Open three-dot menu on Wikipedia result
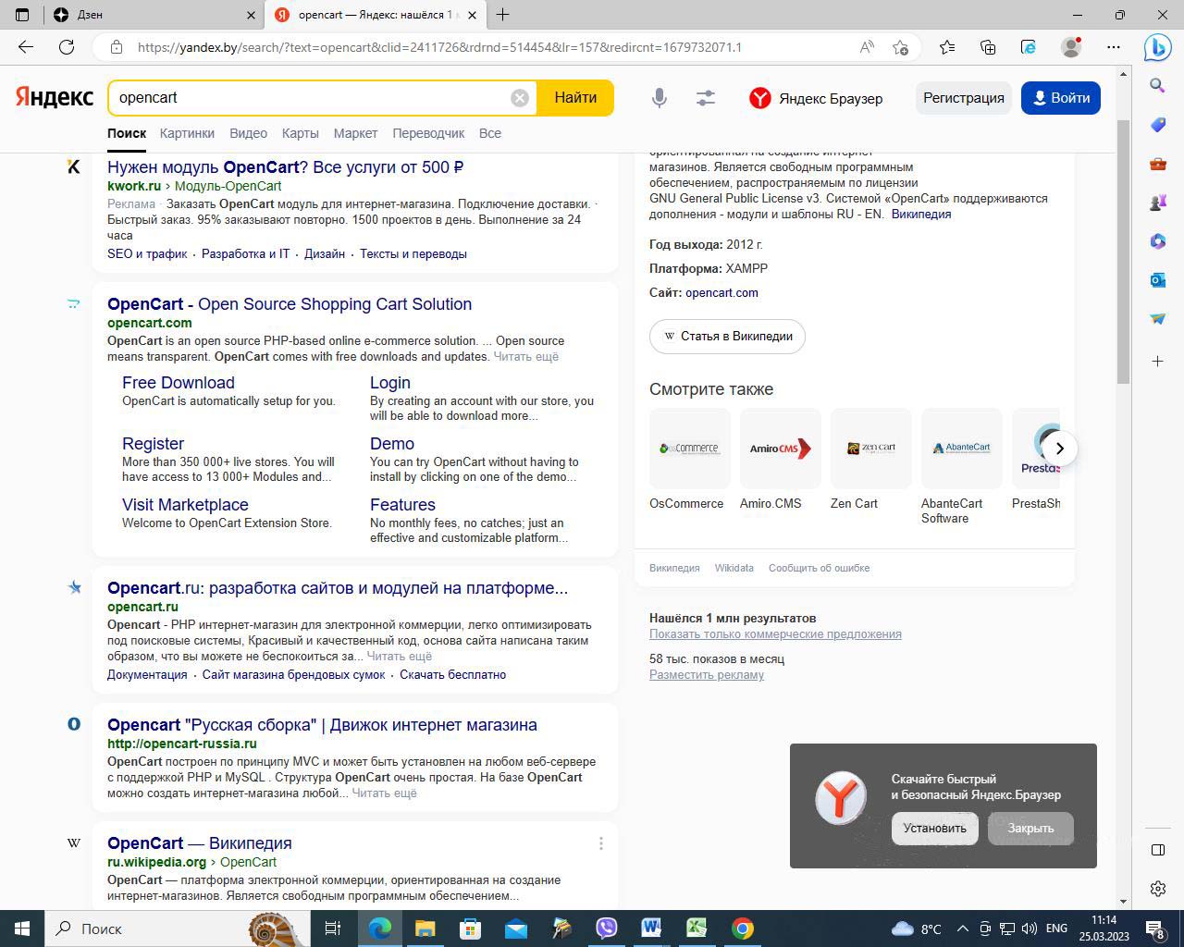 (600, 843)
